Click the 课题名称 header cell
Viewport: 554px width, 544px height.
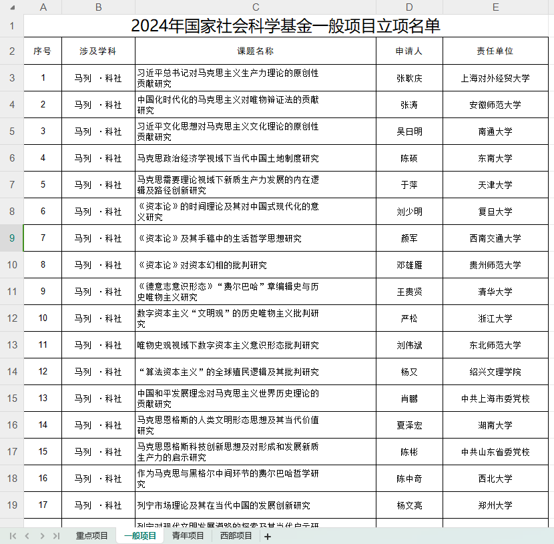tap(255, 51)
